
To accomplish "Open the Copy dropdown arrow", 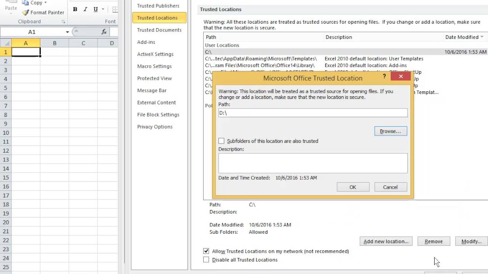I will coord(45,3).
